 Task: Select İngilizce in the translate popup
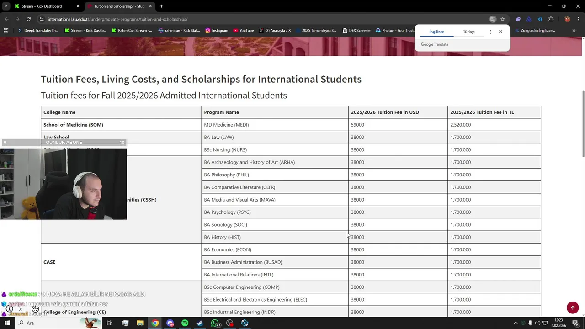point(436,32)
